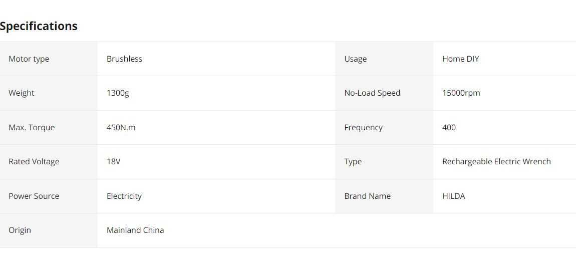Image resolution: width=576 pixels, height=259 pixels.
Task: Select the Motor type label cell
Action: click(x=49, y=59)
